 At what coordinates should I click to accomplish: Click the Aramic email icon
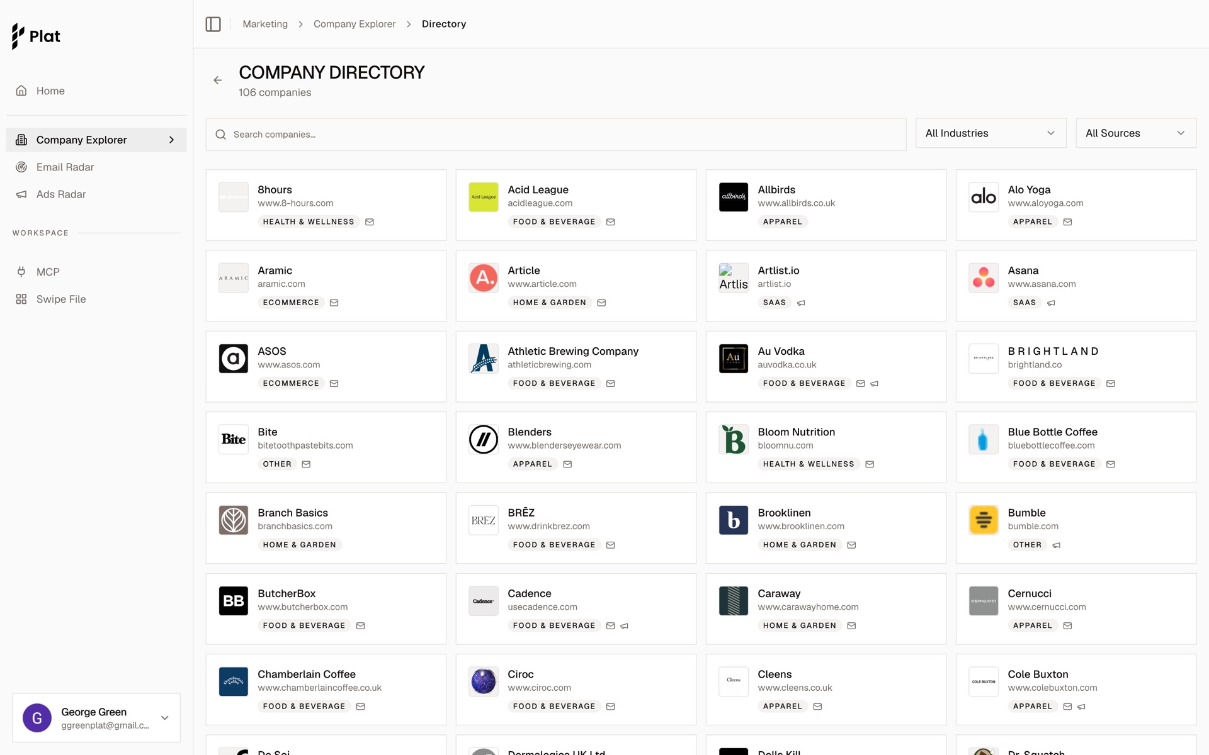pyautogui.click(x=334, y=303)
